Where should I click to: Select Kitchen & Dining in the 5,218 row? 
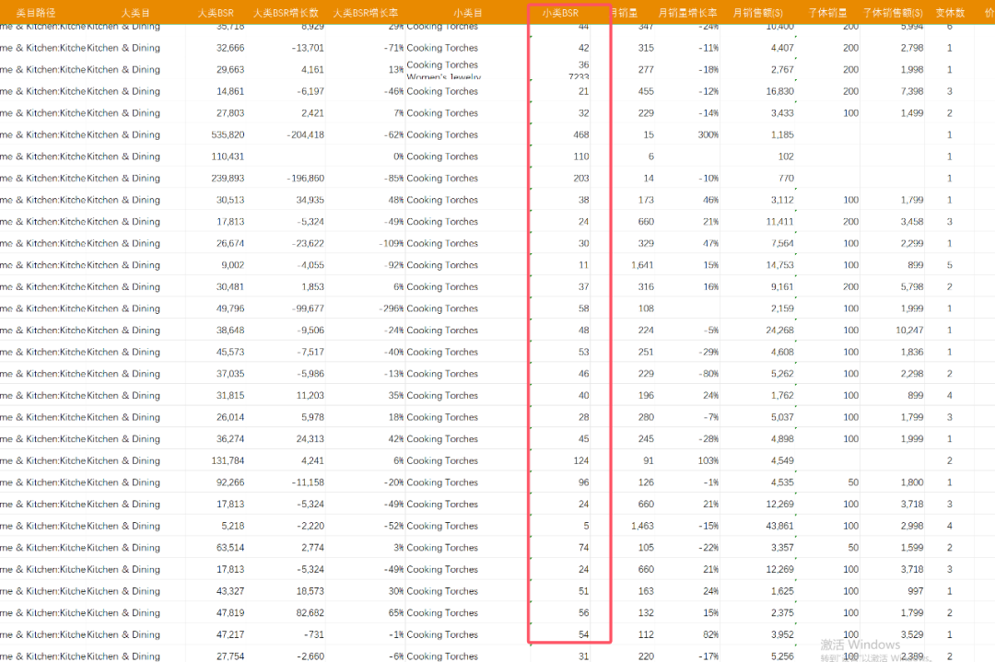pos(123,526)
